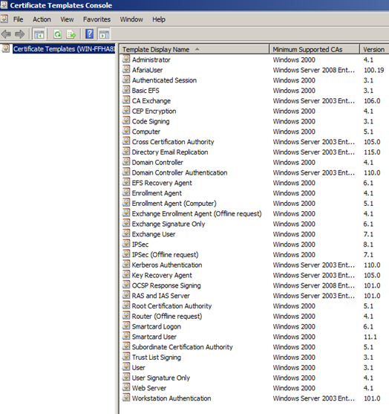Open the Action menu
This screenshot has height=414, width=389.
pyautogui.click(x=42, y=19)
